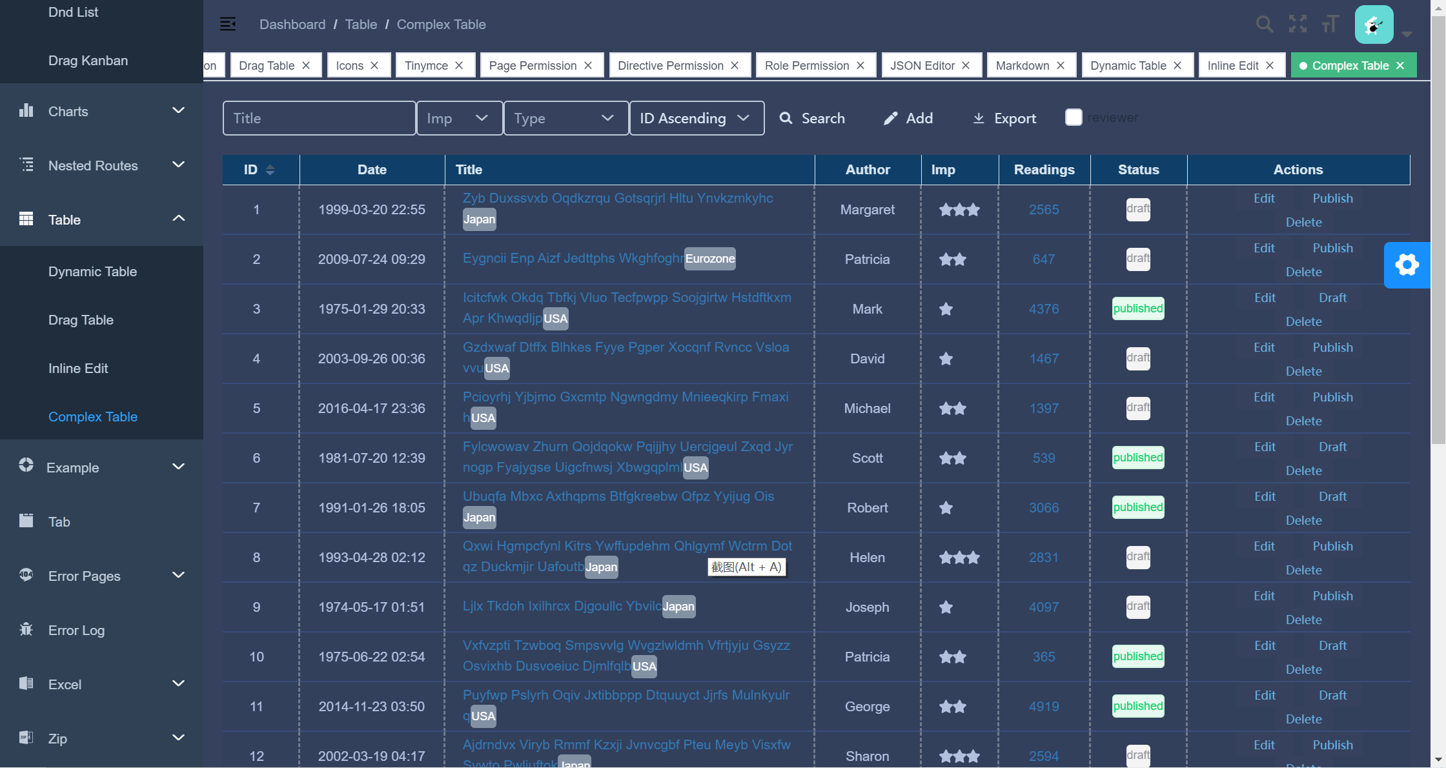Viewport: 1446px width, 768px height.
Task: Click the Export button
Action: (x=1004, y=118)
